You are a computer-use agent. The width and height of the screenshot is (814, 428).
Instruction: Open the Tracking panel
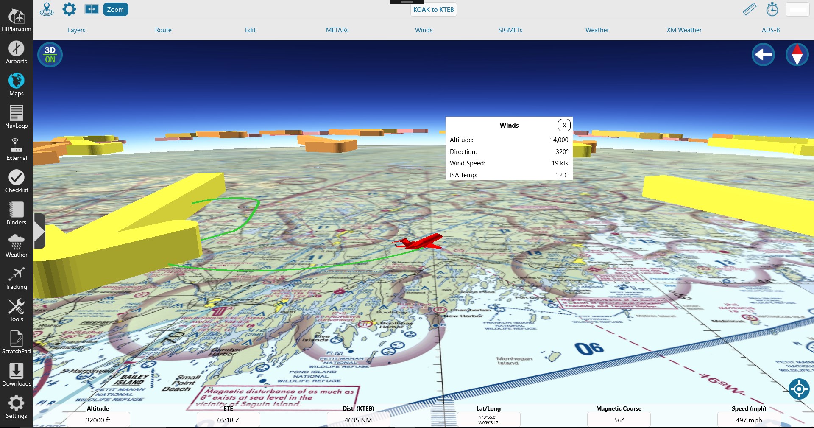[x=16, y=277]
